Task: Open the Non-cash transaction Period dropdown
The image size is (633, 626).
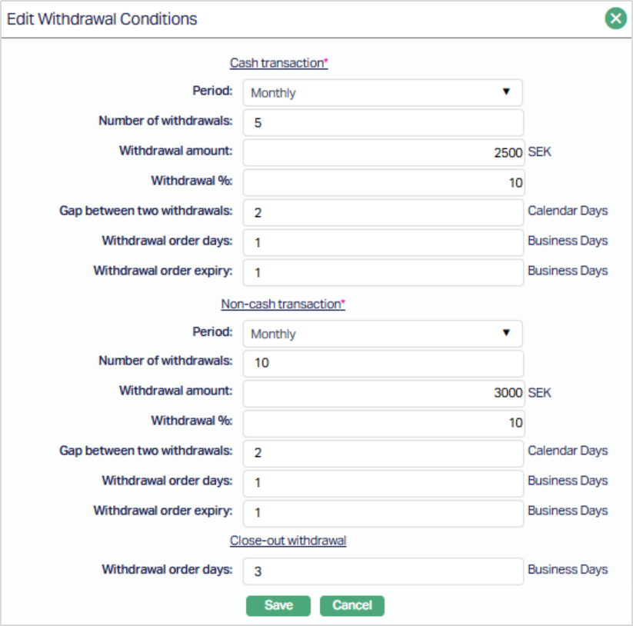Action: [x=382, y=334]
